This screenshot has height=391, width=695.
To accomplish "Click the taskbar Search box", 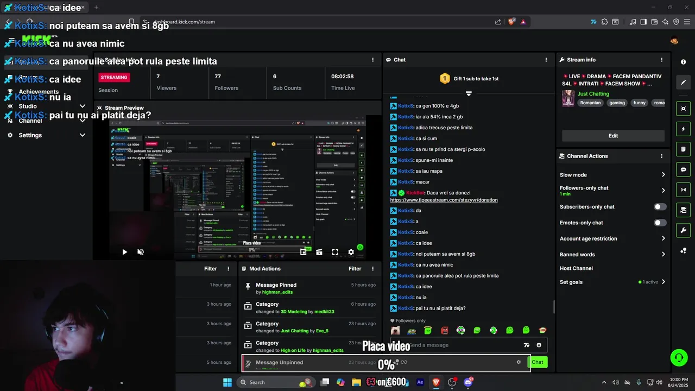I will [276, 382].
